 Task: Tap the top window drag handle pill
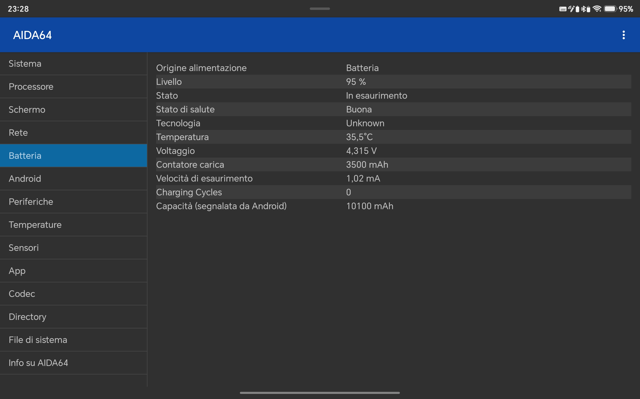tap(319, 9)
